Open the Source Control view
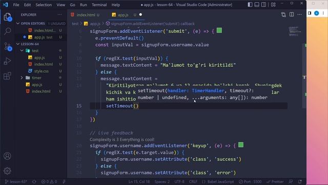 point(8,47)
